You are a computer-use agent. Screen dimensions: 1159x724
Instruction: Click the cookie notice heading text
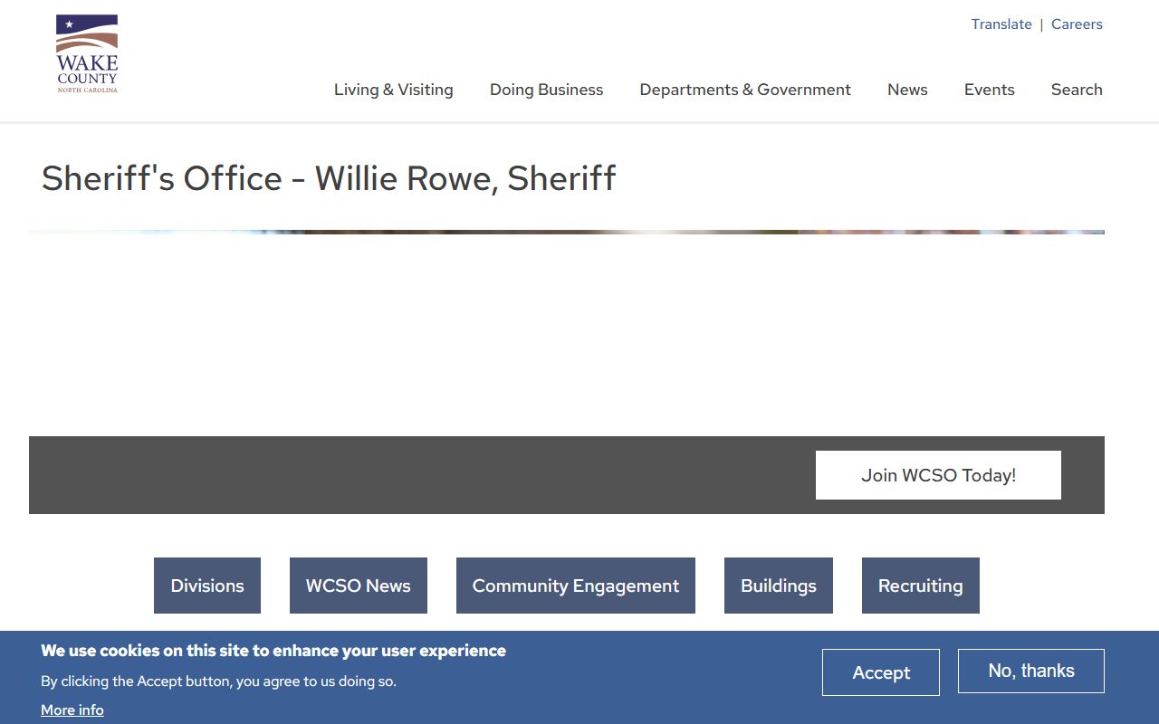pos(273,651)
